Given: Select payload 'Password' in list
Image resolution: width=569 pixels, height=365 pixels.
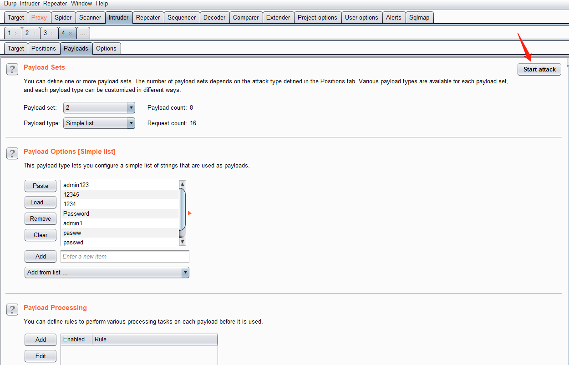Looking at the screenshot, I should (120, 213).
